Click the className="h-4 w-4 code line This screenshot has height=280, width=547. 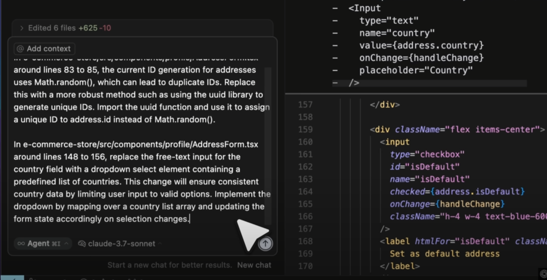click(x=468, y=217)
